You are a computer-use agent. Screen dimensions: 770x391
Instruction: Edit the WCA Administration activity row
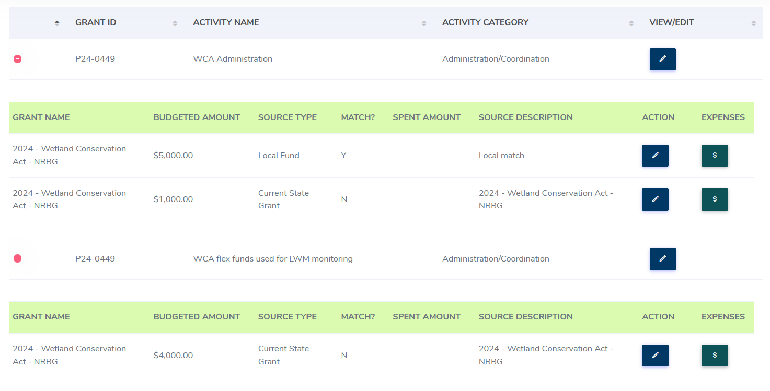click(662, 59)
